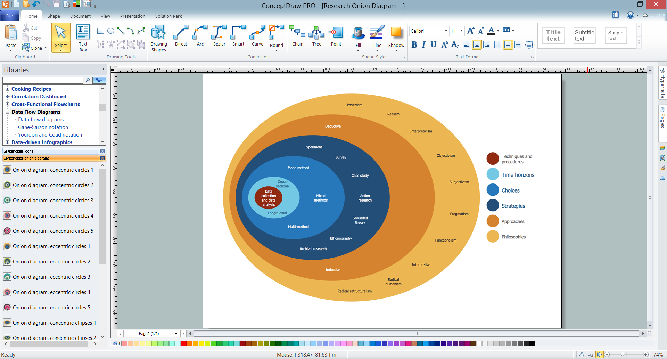The image size is (667, 359).
Task: Expand the Cross-Functional Flowcharts library
Action: click(7, 104)
